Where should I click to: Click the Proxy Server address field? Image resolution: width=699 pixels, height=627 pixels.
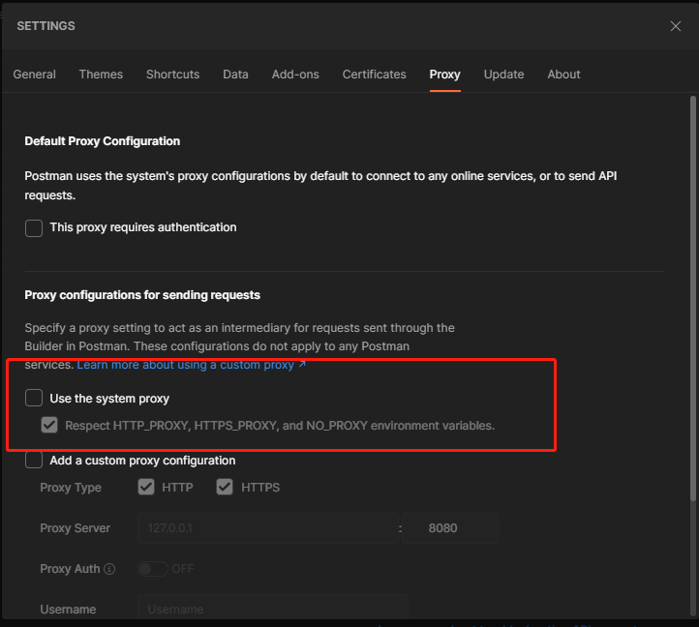tap(268, 528)
